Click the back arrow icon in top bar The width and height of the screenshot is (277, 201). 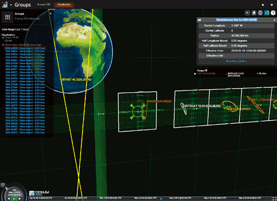pos(263,5)
